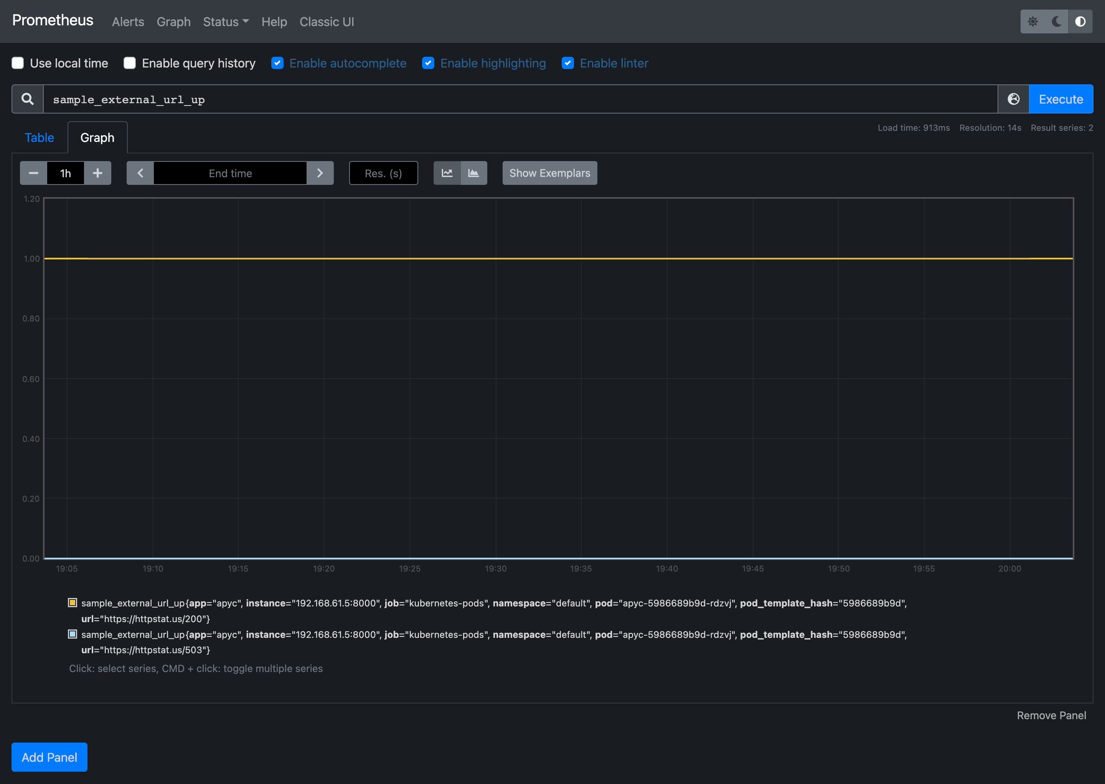
Task: Enable the Enable query history checkbox
Action: click(129, 63)
